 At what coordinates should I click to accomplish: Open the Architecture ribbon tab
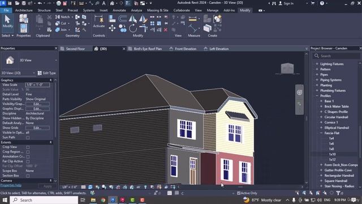(x=24, y=10)
